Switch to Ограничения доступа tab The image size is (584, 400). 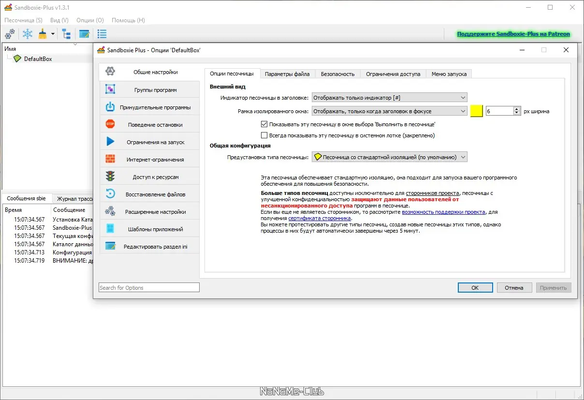coord(393,74)
